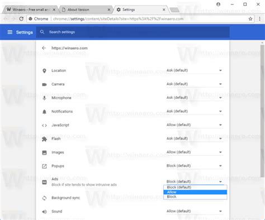Select Block in the Ads list
Viewport: 265px width, 220px height.
coord(195,197)
